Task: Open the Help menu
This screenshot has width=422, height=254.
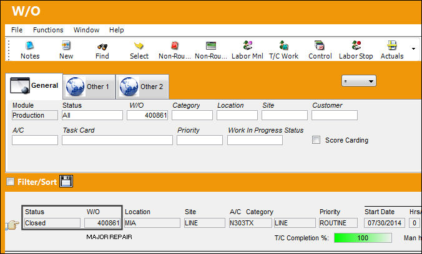Action: 117,30
